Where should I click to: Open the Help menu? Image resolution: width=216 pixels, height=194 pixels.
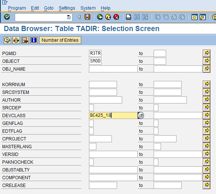(106, 8)
